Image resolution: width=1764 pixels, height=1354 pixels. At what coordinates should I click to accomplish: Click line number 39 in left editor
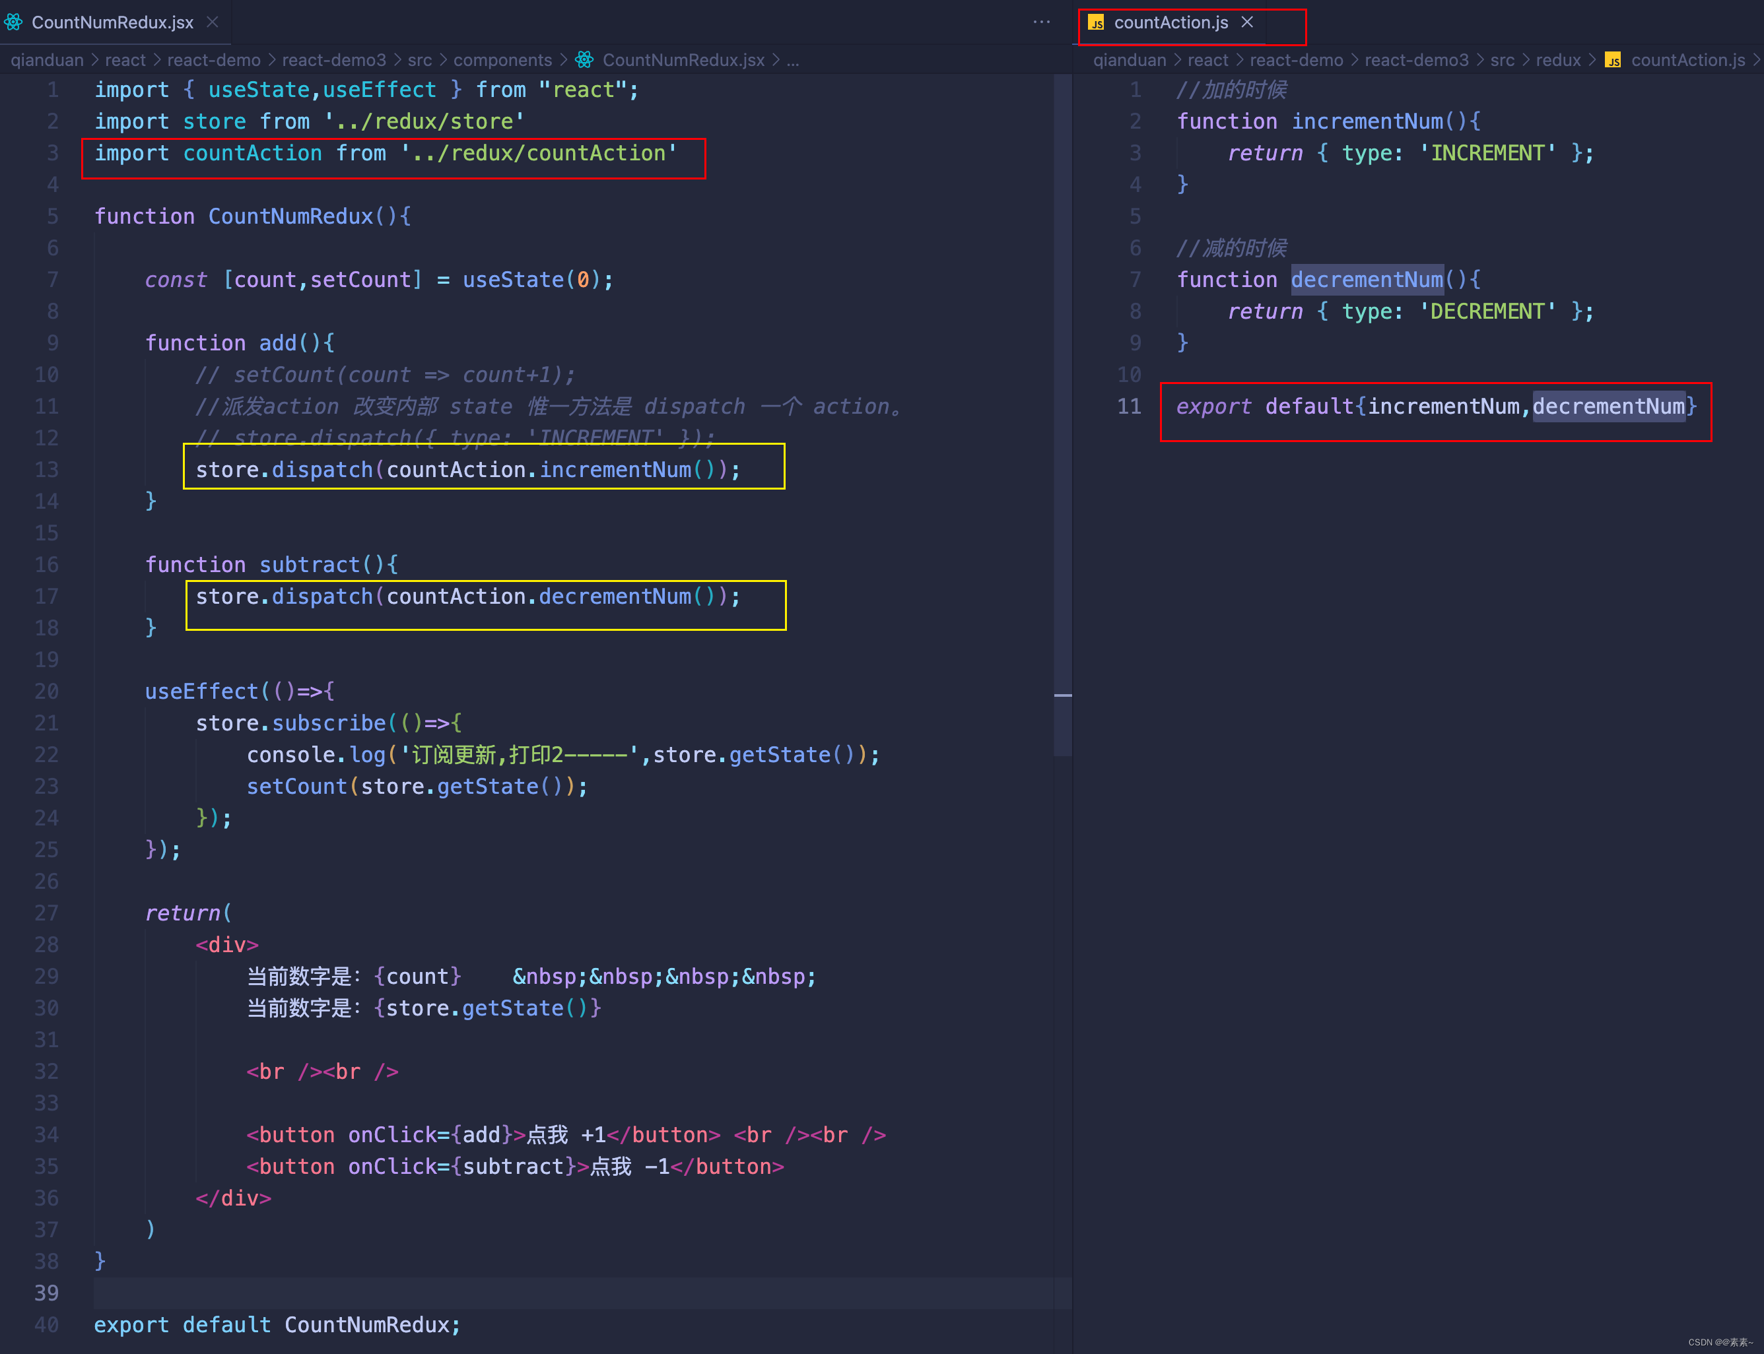click(x=47, y=1293)
